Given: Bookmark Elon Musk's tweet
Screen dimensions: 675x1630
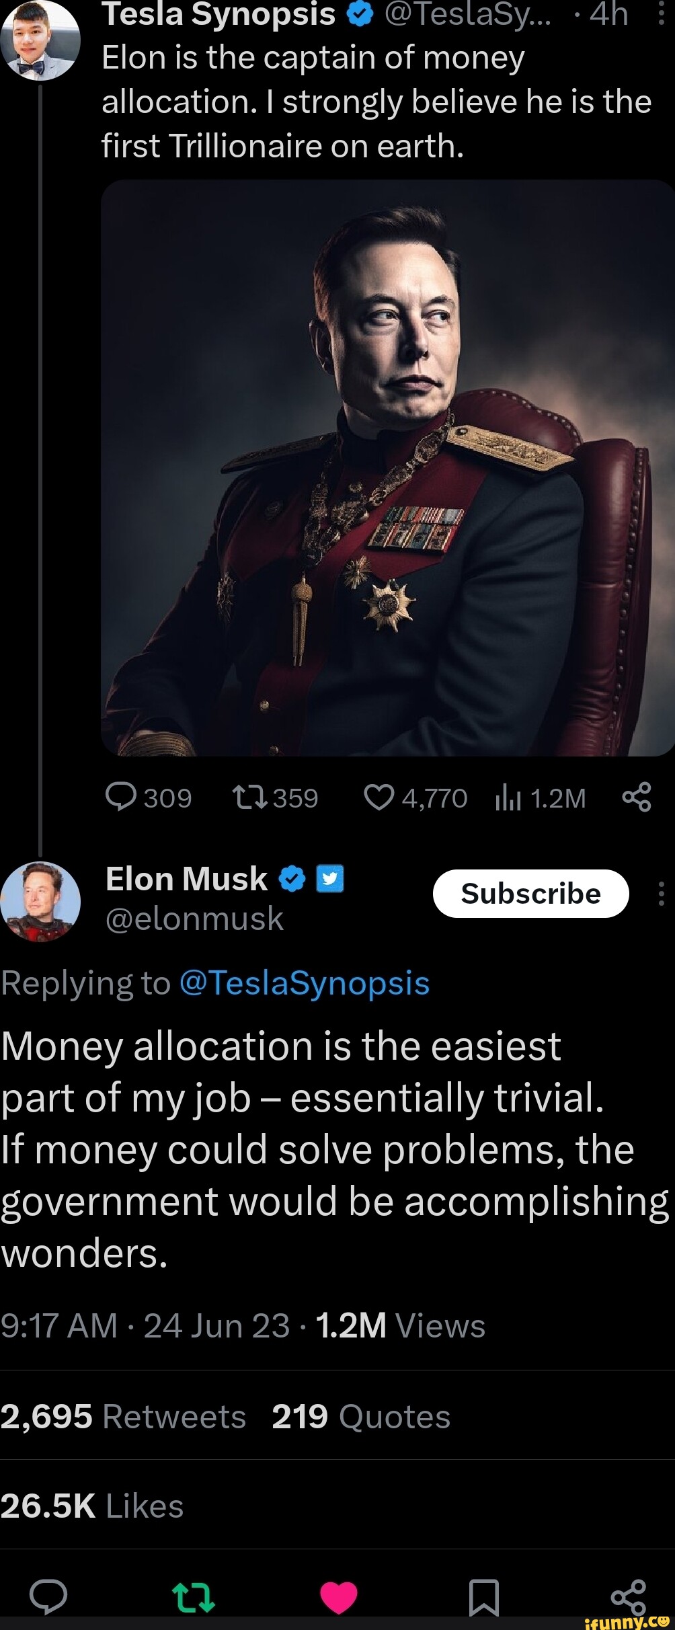Looking at the screenshot, I should (x=484, y=1598).
